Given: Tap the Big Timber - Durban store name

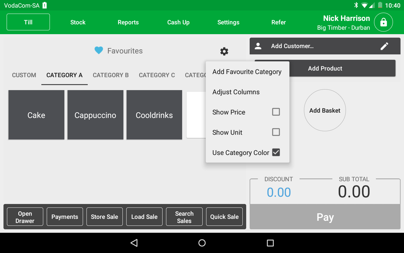Looking at the screenshot, I should pyautogui.click(x=343, y=28).
